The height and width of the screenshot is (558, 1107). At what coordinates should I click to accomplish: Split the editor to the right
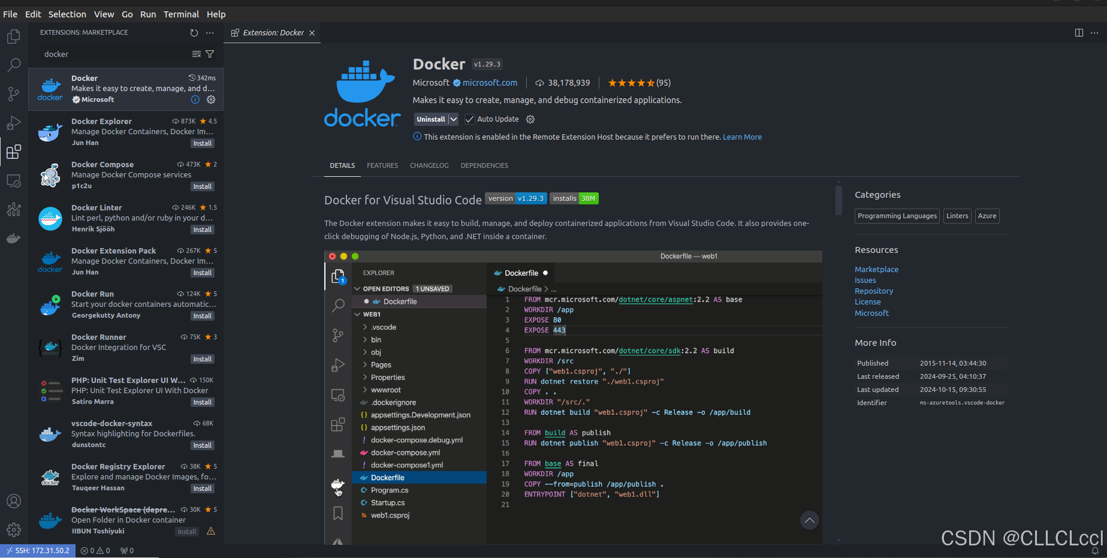pos(1079,33)
